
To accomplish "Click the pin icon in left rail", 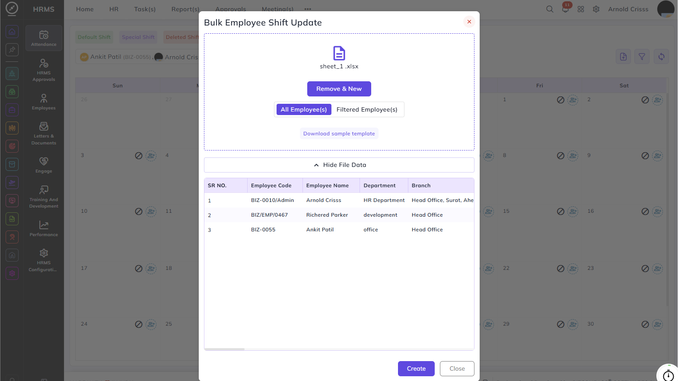I will (x=12, y=50).
